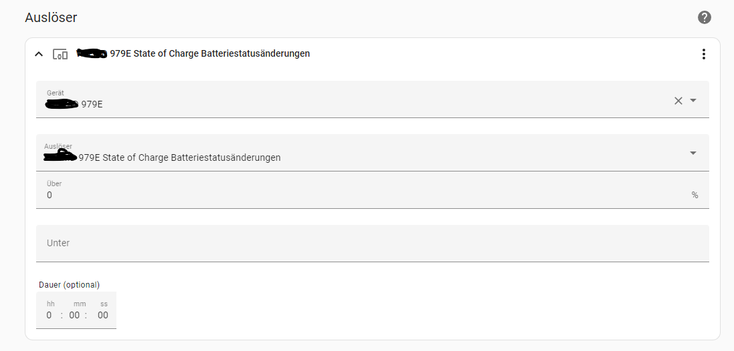Clear the selected Gerät with the X

[678, 100]
